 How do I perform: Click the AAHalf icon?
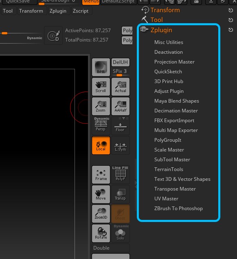point(121,106)
